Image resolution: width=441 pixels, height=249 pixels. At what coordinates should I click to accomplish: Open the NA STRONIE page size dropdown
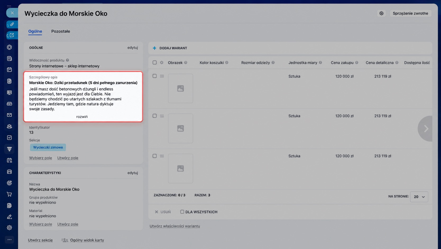pos(419,197)
